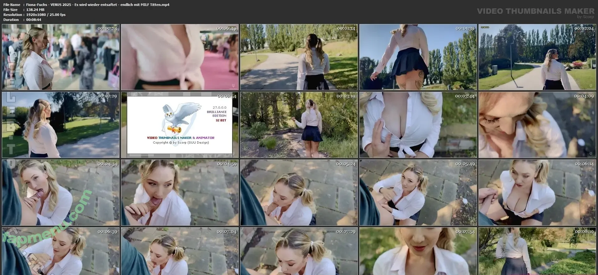Select the thumbnail timestamped 00:01:14
Image resolution: width=598 pixels, height=275 pixels.
(299, 57)
